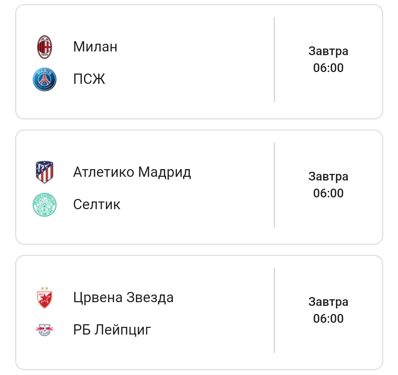
Task: Select the Селтик team name
Action: pyautogui.click(x=97, y=204)
